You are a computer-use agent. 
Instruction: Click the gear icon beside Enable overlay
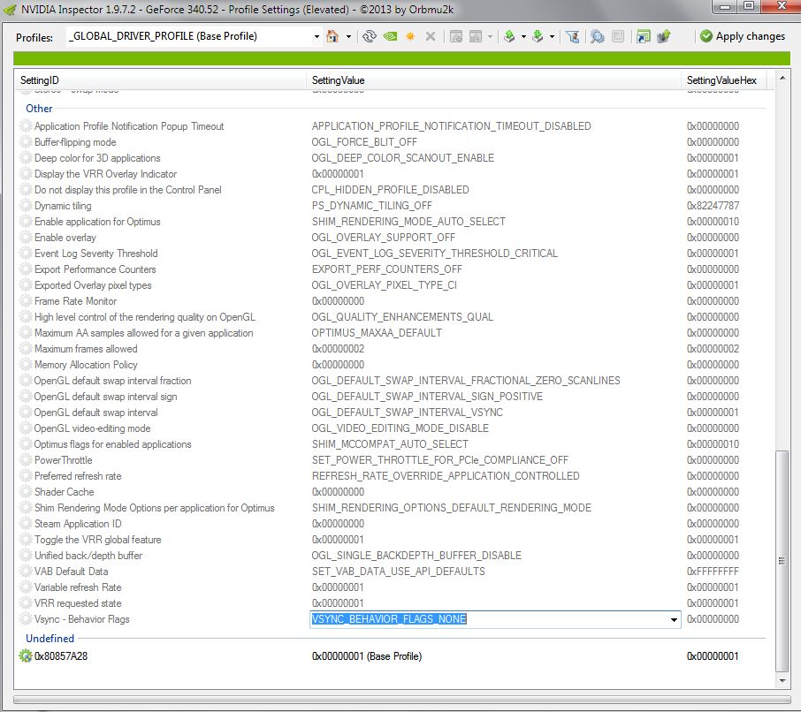tap(26, 238)
